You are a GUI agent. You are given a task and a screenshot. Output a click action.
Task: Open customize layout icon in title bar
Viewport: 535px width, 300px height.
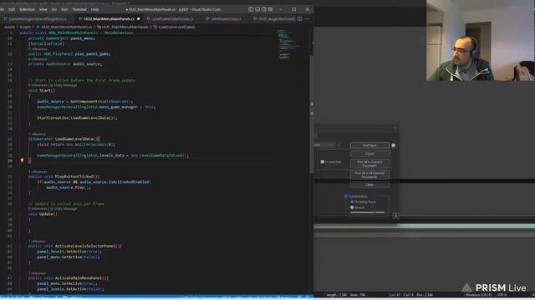[270, 9]
